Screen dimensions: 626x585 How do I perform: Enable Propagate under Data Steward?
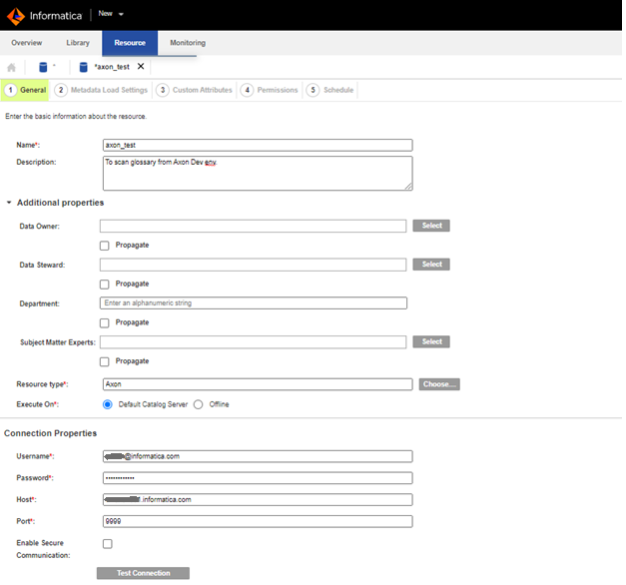pos(105,285)
